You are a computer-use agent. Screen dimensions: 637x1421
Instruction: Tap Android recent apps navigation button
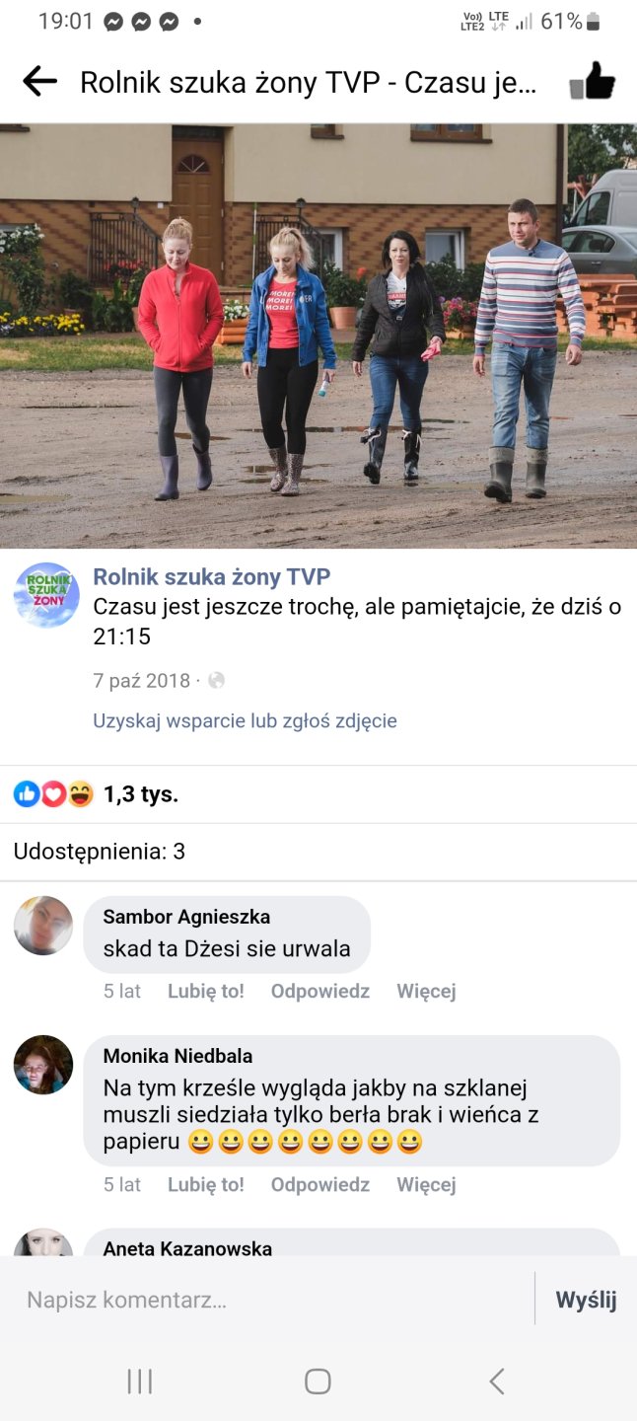pos(140,1382)
